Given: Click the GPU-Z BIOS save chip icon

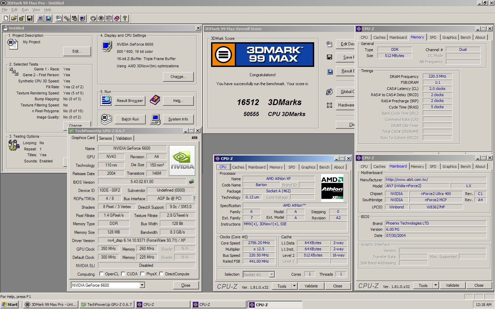Looking at the screenshot, I should (x=191, y=182).
